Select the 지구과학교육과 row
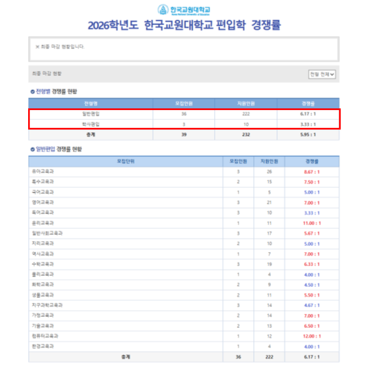The width and height of the screenshot is (367, 367). (184, 305)
